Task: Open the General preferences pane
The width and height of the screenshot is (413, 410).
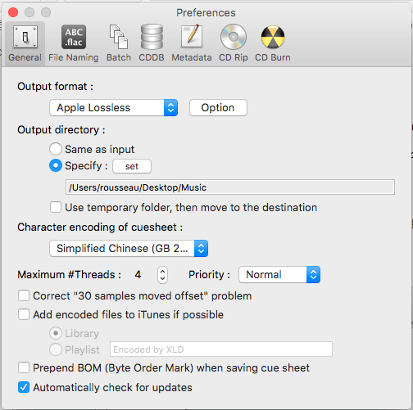Action: tap(25, 43)
